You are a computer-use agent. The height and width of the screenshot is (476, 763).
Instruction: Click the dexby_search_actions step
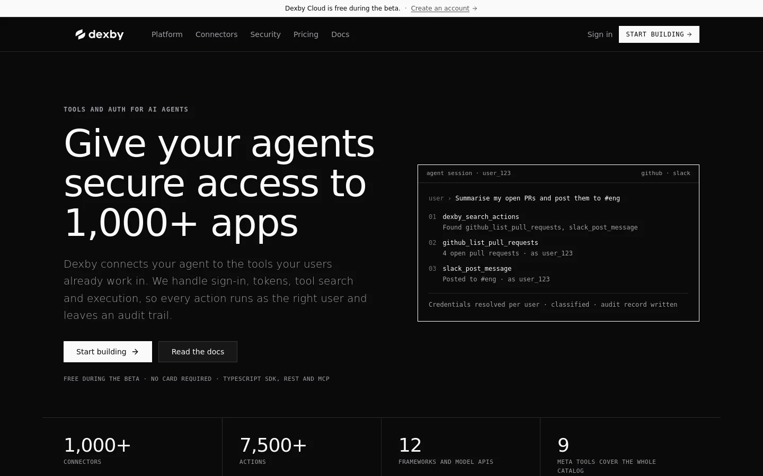(x=481, y=217)
